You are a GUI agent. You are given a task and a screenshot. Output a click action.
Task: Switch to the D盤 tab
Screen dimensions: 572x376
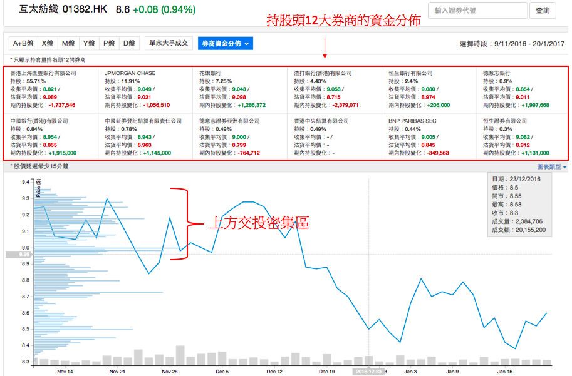click(129, 43)
